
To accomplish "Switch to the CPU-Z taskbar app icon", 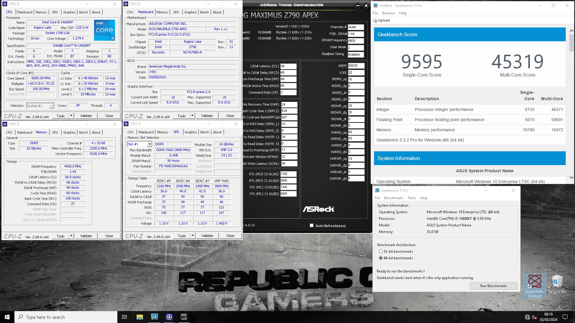I will pyautogui.click(x=169, y=317).
